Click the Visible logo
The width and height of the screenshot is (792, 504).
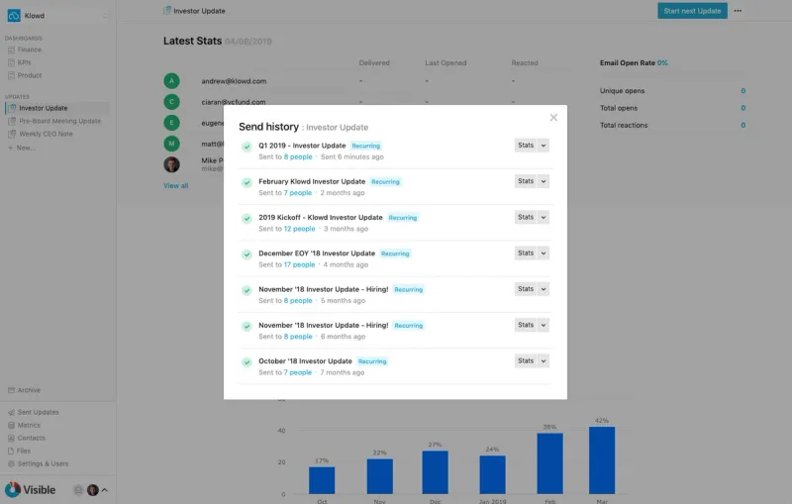pos(31,489)
